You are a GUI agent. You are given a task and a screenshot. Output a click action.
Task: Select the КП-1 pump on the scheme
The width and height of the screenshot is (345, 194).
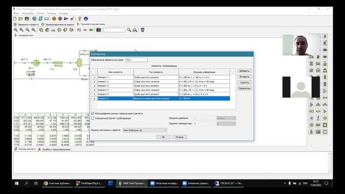point(36,63)
